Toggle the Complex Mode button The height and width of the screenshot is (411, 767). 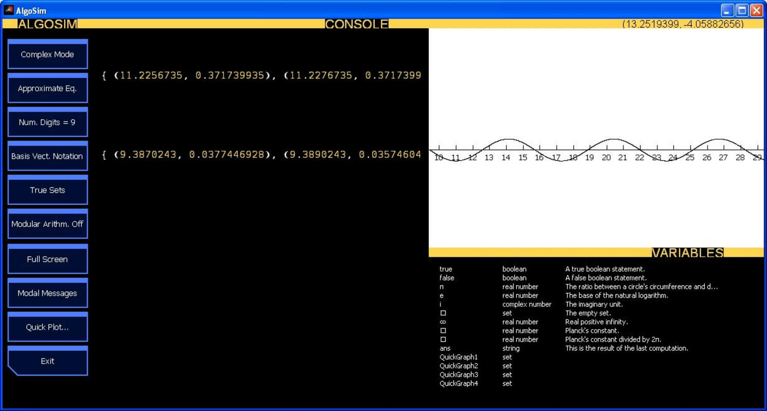click(47, 54)
